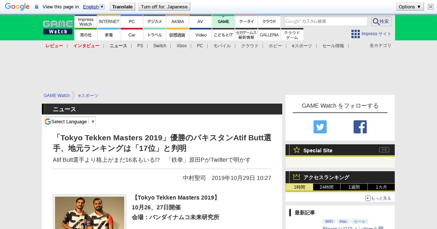Open the Impress Watch tab

[x=86, y=21]
